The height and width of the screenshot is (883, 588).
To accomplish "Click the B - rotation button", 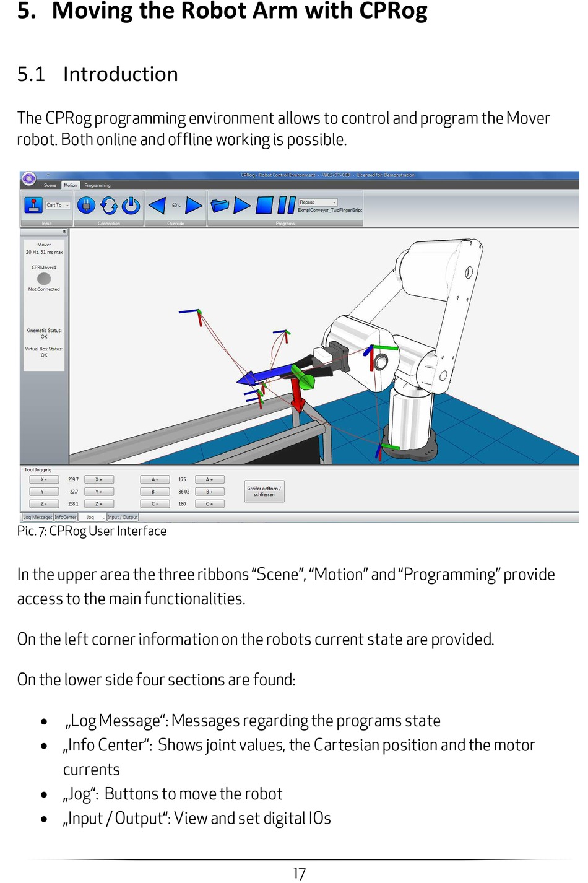I will tap(155, 492).
